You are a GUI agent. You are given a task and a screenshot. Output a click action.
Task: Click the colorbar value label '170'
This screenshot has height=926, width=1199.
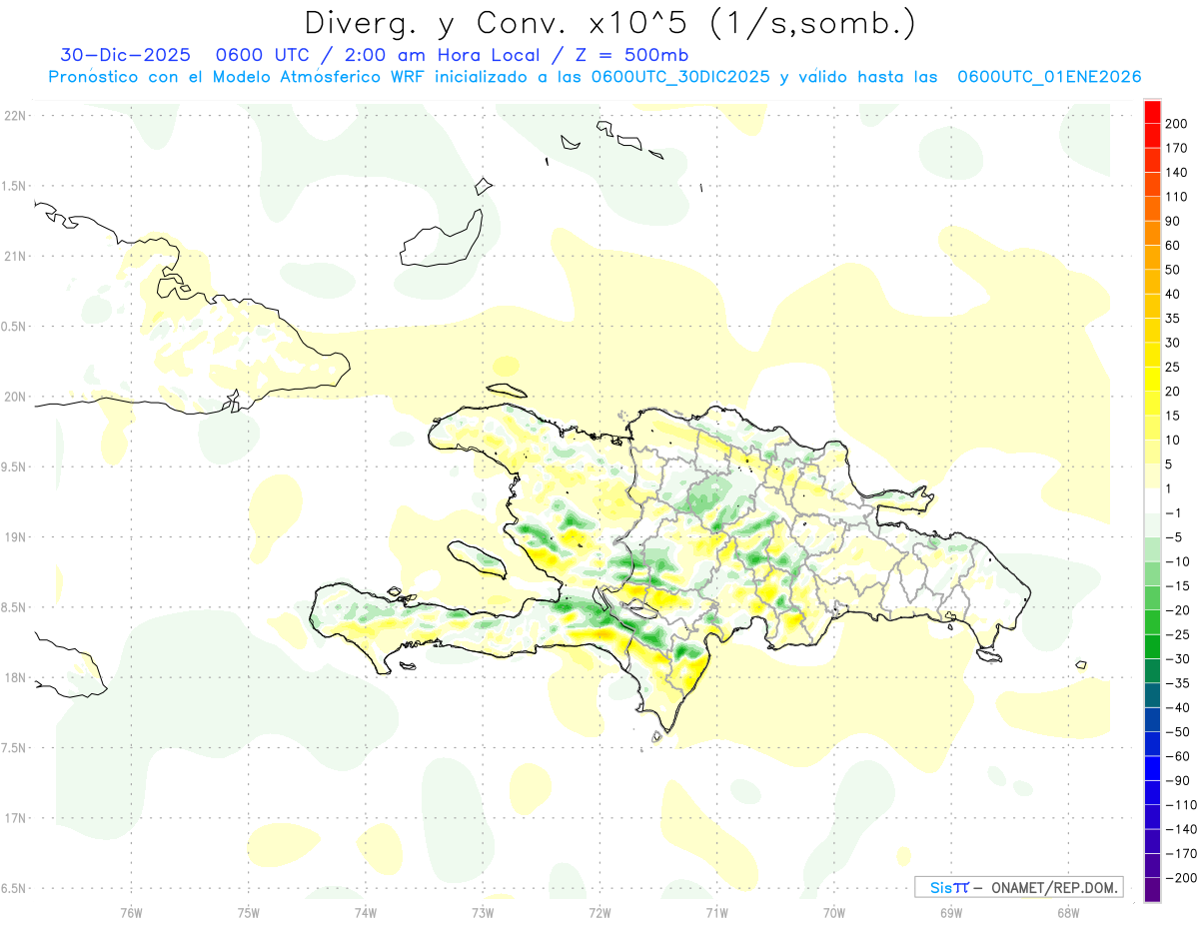(1178, 148)
